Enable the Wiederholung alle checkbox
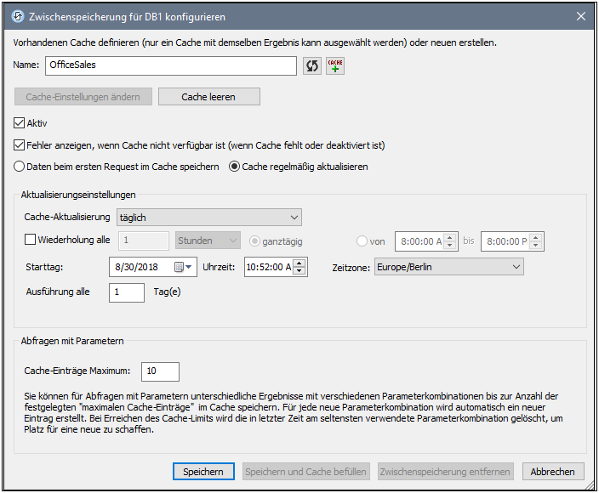The width and height of the screenshot is (599, 493). [30, 240]
